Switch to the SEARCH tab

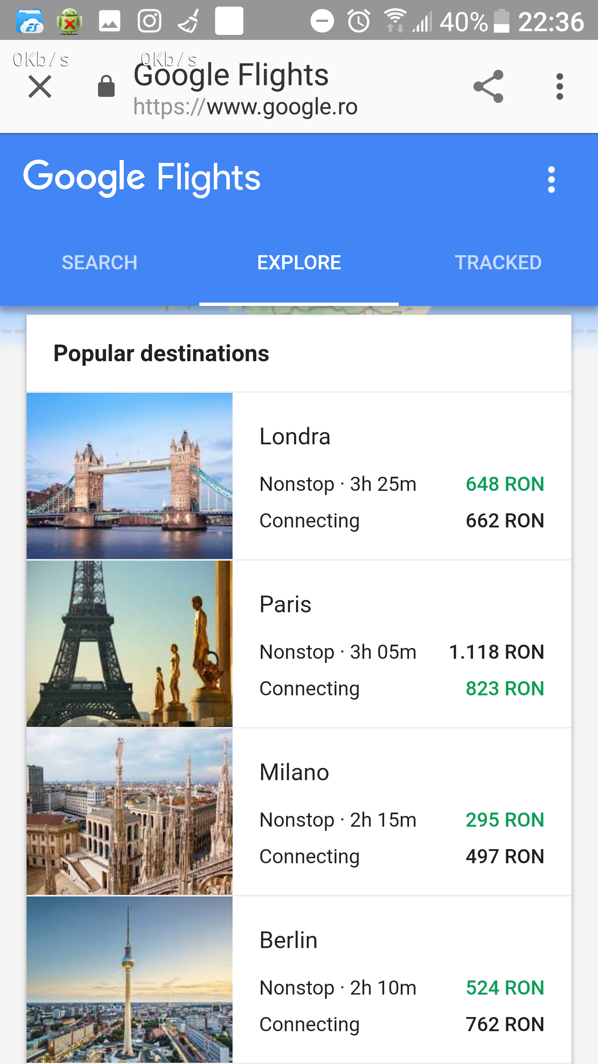[x=100, y=263]
